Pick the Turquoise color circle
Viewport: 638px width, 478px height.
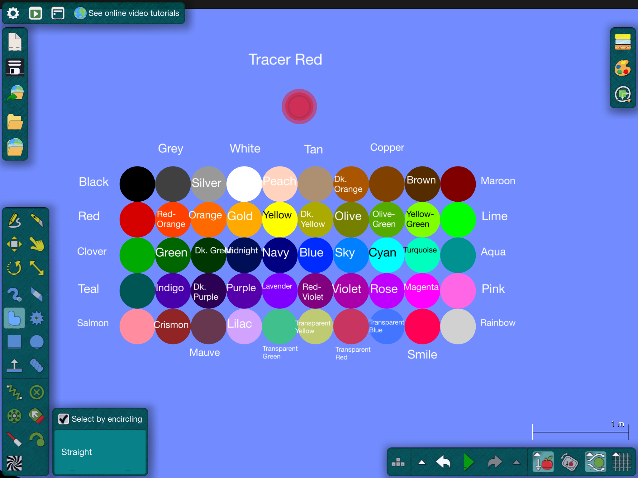click(422, 255)
